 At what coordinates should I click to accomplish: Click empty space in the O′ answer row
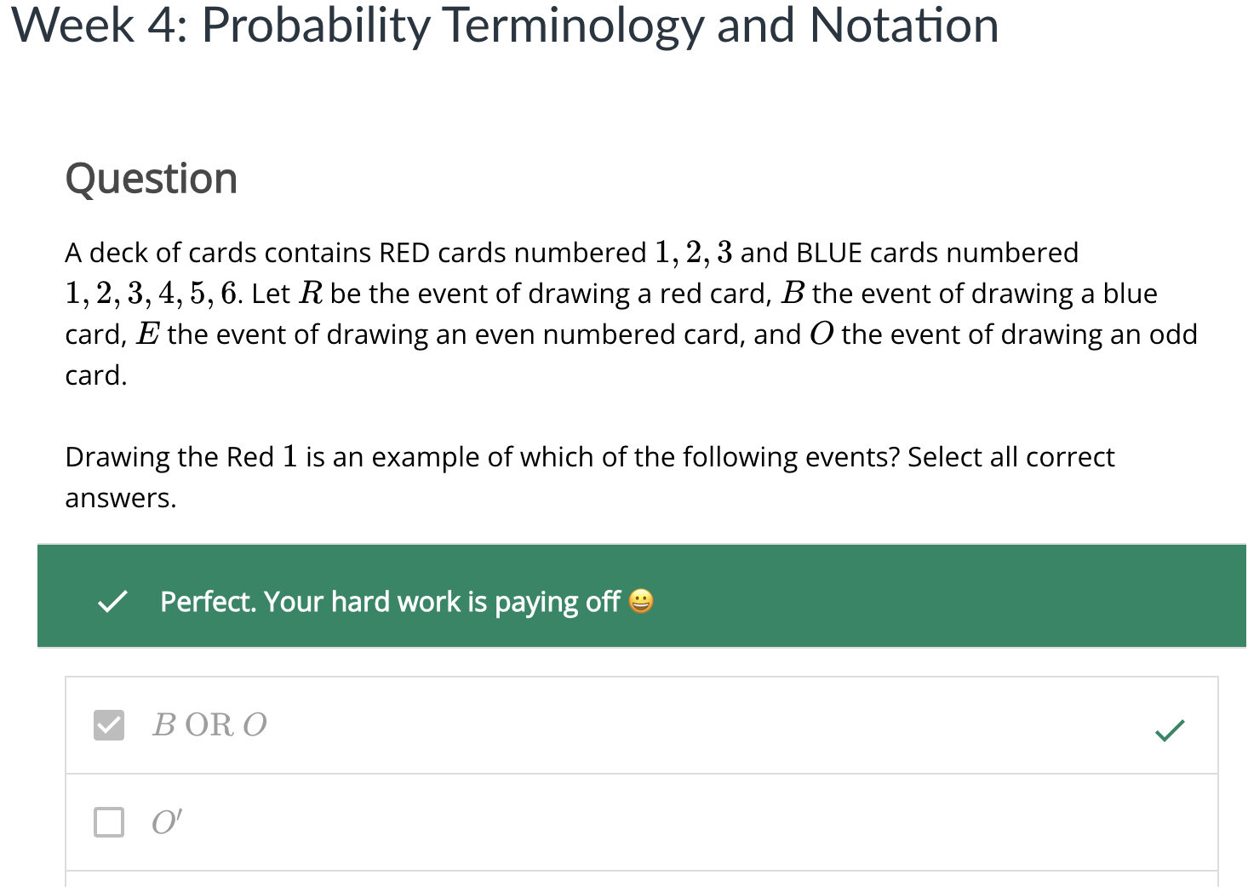681,822
